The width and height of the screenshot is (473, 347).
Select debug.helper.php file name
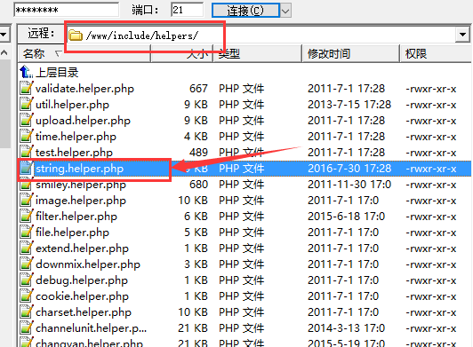pos(82,280)
